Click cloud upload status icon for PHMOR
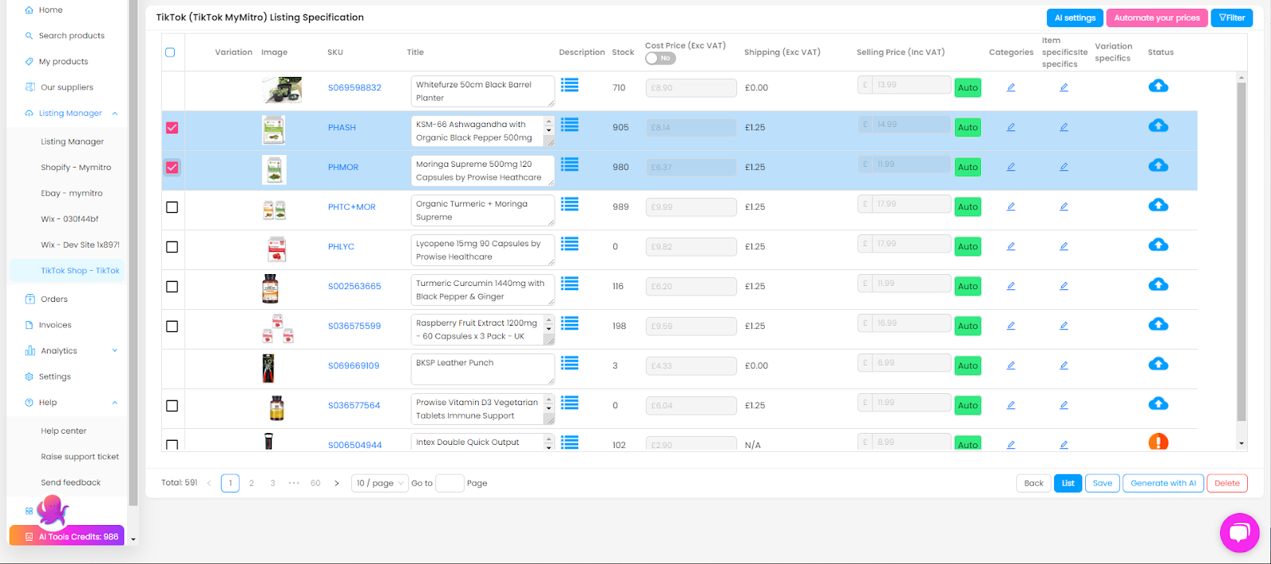The image size is (1271, 564). (1158, 165)
